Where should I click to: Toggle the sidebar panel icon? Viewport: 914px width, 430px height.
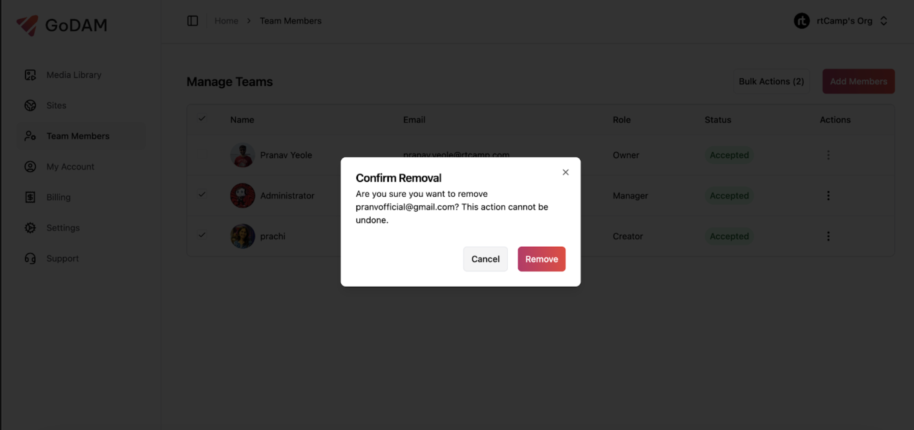192,21
